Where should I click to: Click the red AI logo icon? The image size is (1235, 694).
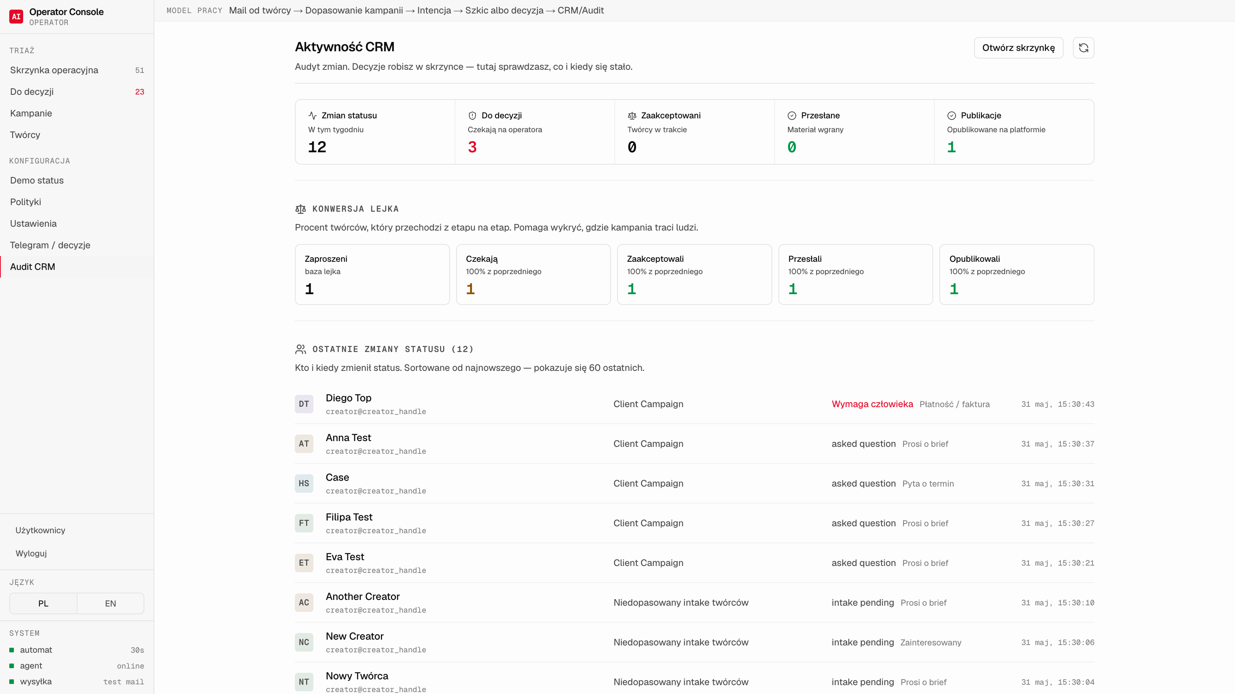click(x=16, y=16)
